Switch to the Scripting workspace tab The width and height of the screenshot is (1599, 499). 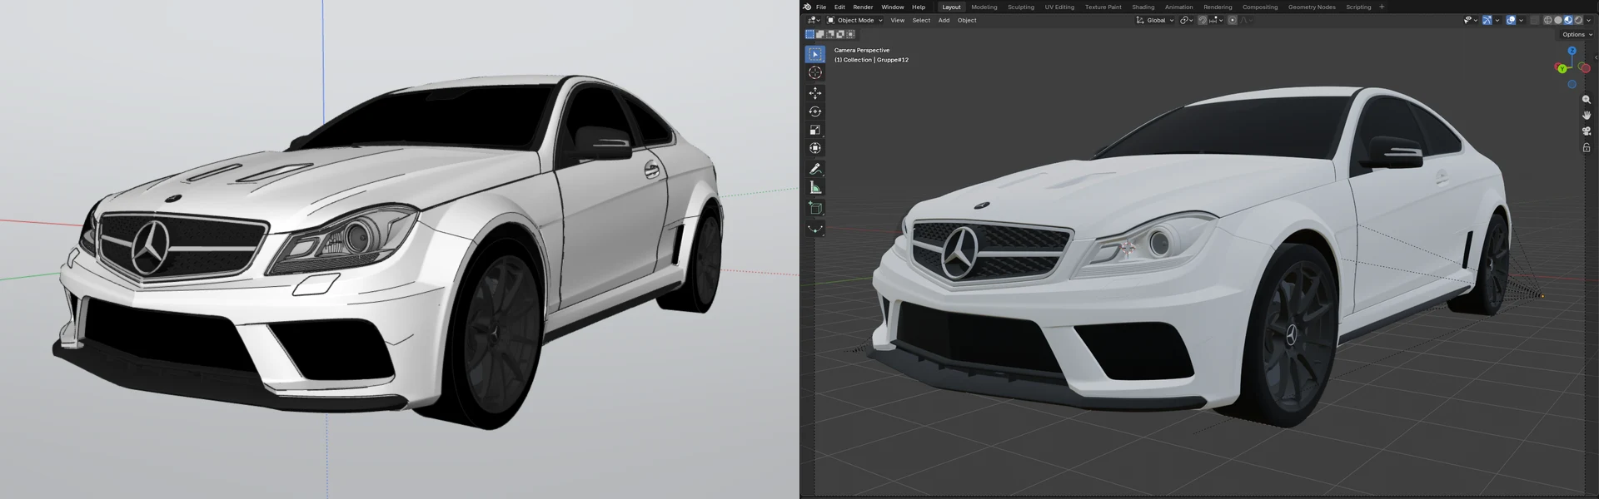[x=1358, y=7]
